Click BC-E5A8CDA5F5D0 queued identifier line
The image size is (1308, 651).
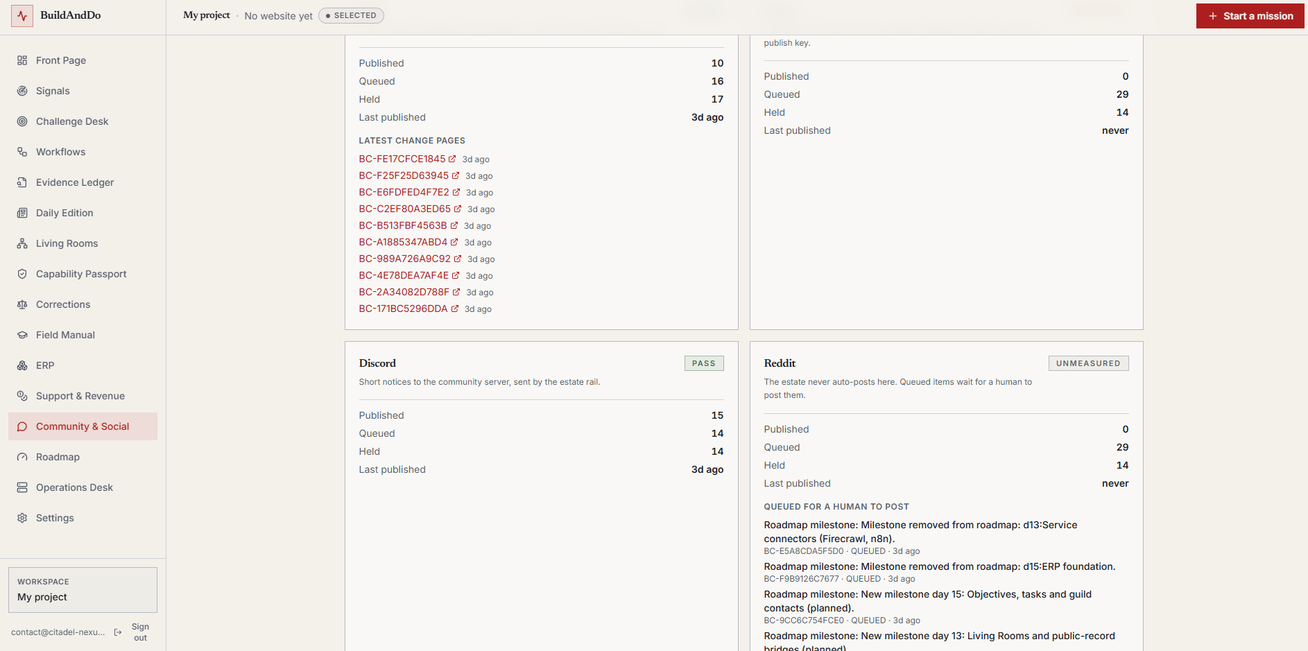point(842,551)
